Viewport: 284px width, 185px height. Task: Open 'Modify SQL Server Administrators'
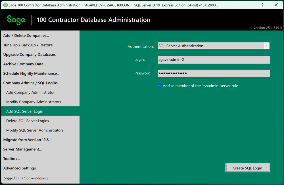(35, 130)
